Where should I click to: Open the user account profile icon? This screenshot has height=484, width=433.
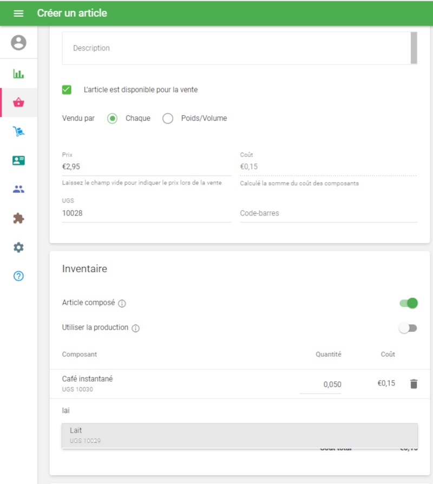point(18,42)
